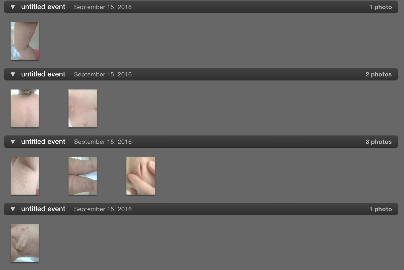
Task: Select the adhesive bandage photo thumbnail
Action: click(25, 243)
